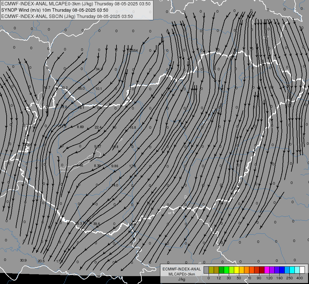
Task: Click the legend tick label 0
Action: coord(209,278)
